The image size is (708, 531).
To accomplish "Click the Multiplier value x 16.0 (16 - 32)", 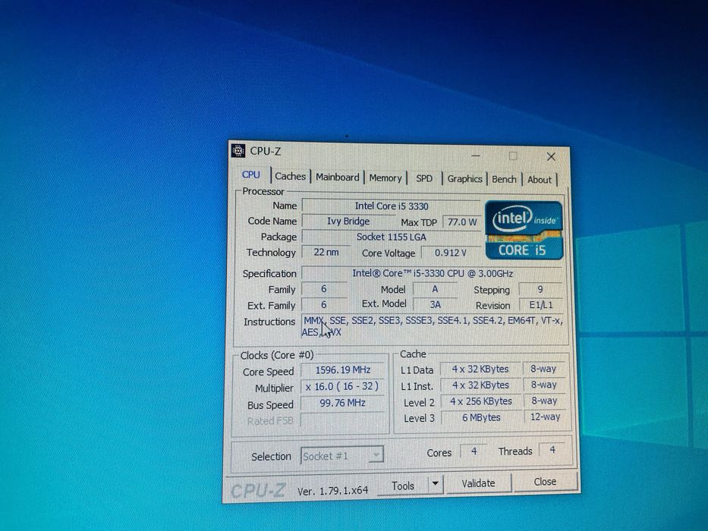I will pyautogui.click(x=343, y=387).
